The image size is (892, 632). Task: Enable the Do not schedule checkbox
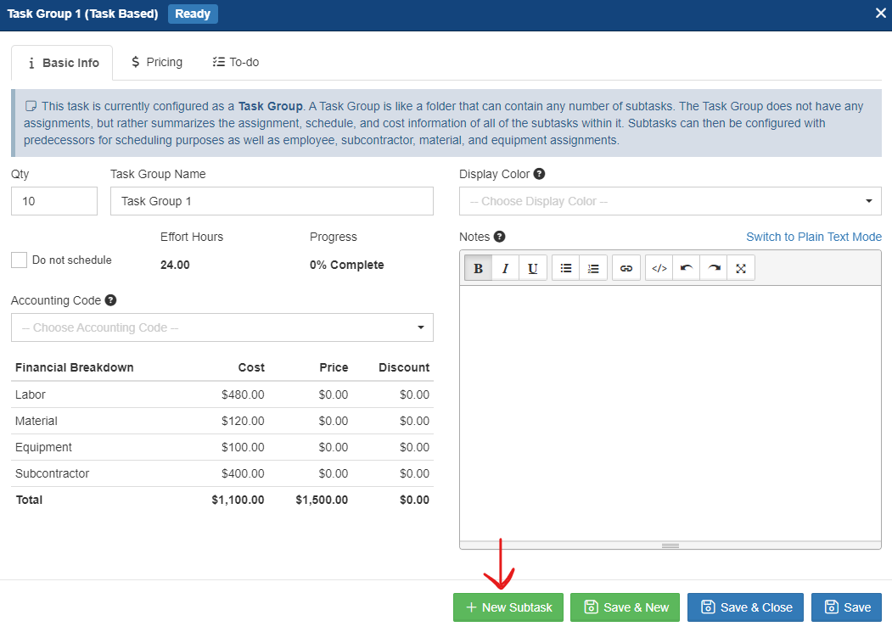tap(20, 260)
